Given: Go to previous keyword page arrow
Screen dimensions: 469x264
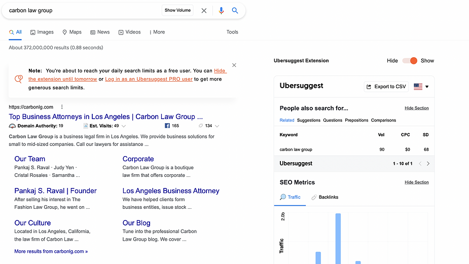Looking at the screenshot, I should (x=420, y=164).
